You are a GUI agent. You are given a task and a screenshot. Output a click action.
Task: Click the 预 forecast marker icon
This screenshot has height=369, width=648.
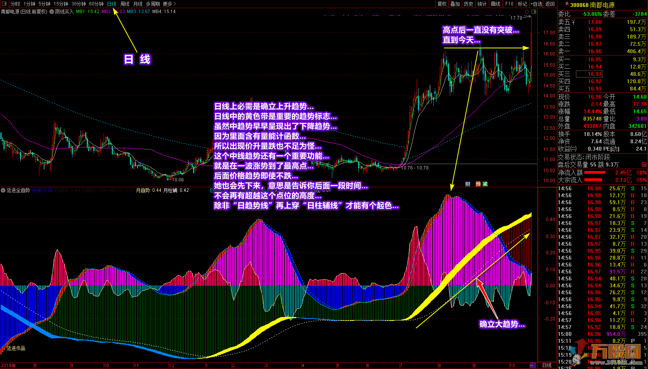click(478, 184)
